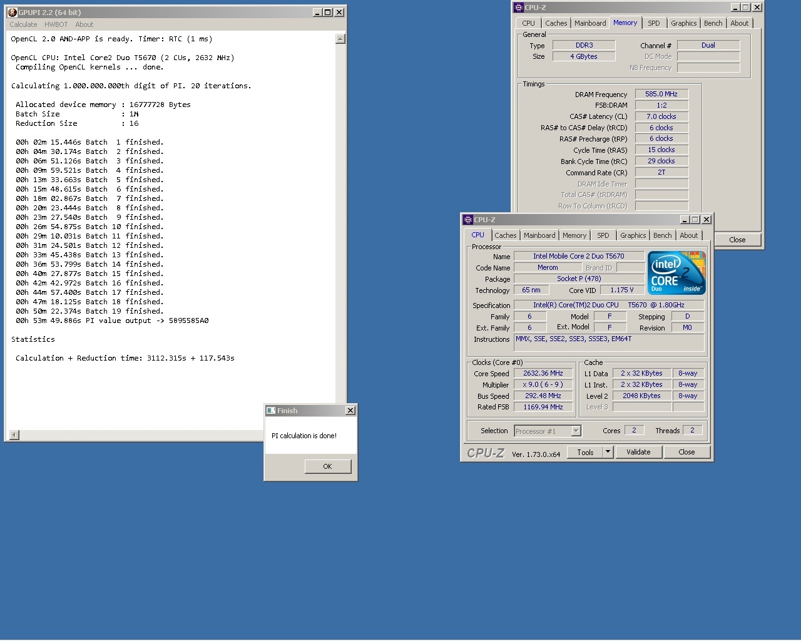Click the Technology 65 nm field
The image size is (801, 641).
click(531, 290)
